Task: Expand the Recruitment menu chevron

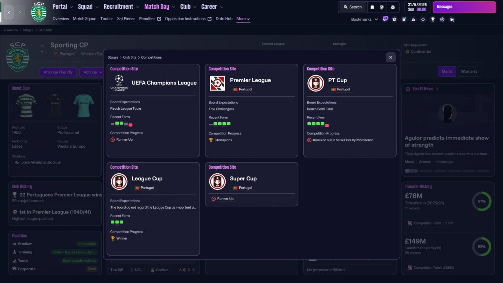Action: 138,7
